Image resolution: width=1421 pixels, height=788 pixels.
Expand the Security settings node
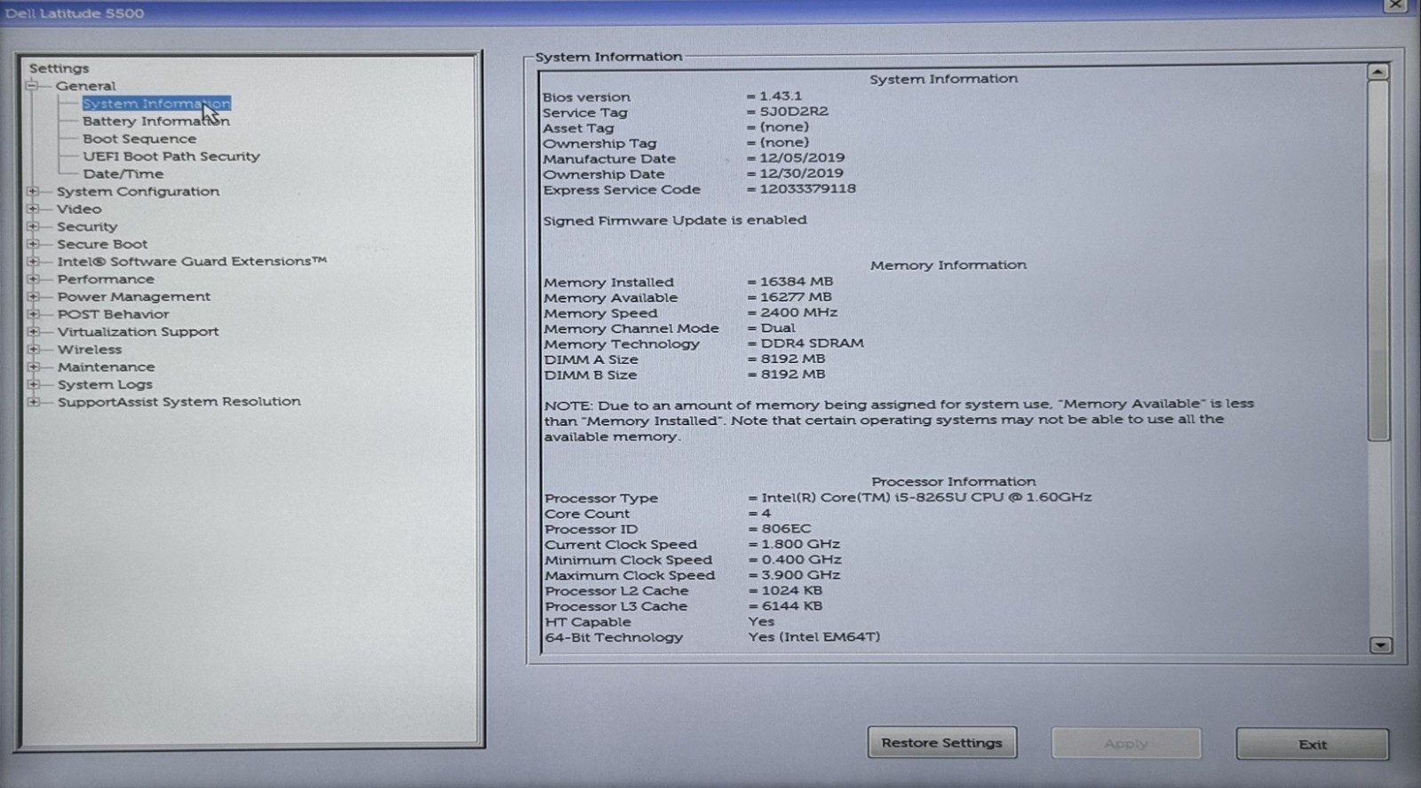(x=33, y=226)
